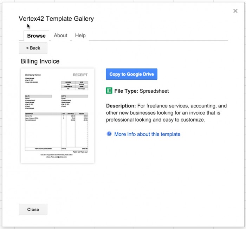The height and width of the screenshot is (229, 246).
Task: Click the template Description paragraph
Action: coord(166,113)
